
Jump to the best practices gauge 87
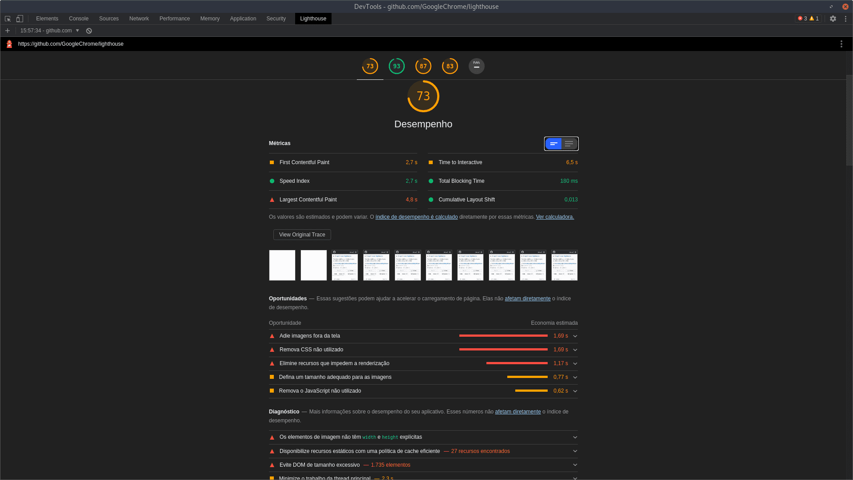(x=423, y=66)
